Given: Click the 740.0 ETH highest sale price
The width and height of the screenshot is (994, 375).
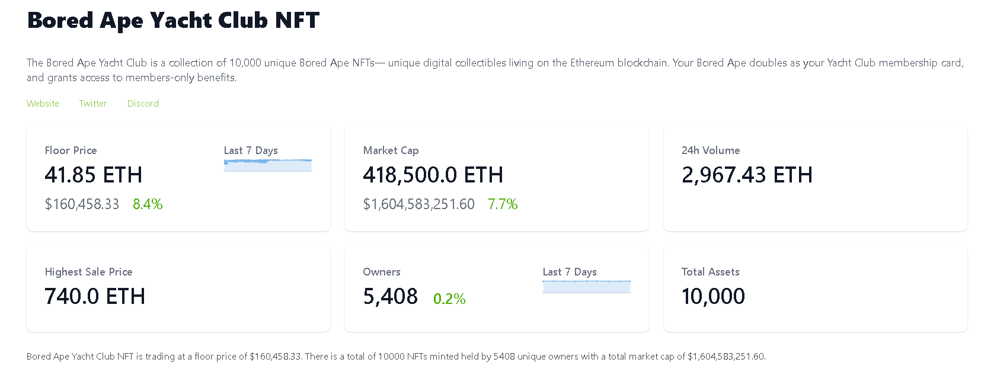Looking at the screenshot, I should tap(95, 296).
